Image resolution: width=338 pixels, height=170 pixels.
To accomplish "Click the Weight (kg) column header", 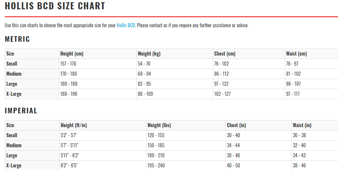I will click(149, 54).
